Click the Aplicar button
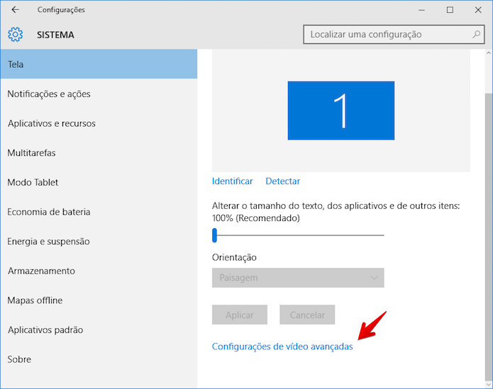This screenshot has height=389, width=493. [x=240, y=315]
